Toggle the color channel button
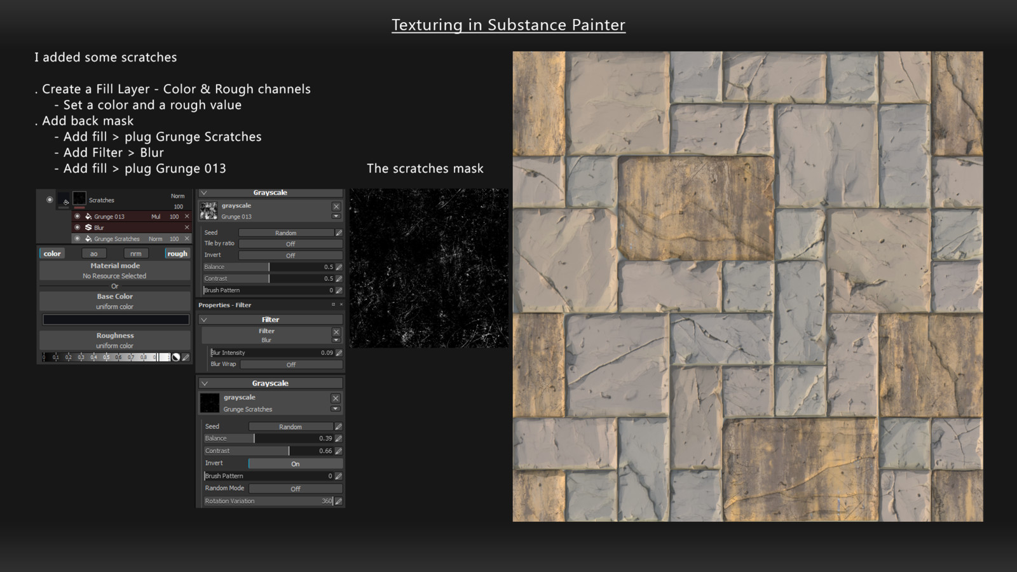1017x572 pixels. 52,254
